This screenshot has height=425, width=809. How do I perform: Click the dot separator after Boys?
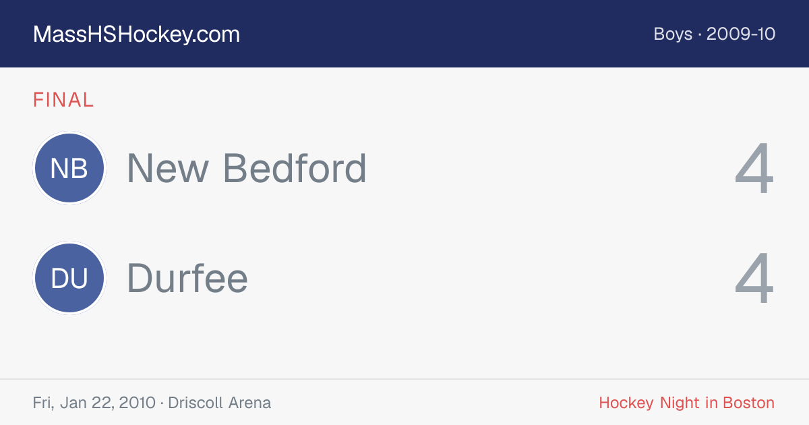[700, 34]
